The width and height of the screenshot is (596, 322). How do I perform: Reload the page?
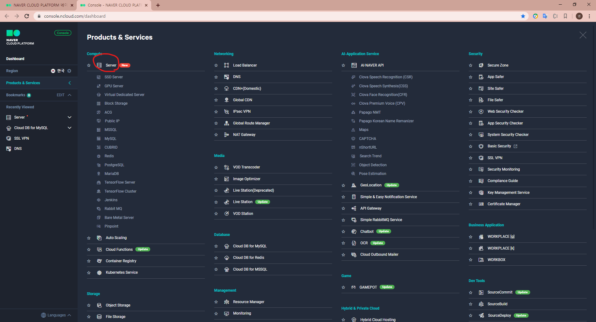click(x=27, y=16)
